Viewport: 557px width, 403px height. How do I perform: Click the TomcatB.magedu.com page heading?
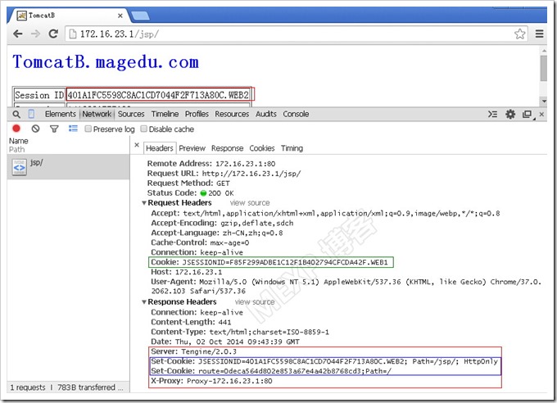click(106, 62)
